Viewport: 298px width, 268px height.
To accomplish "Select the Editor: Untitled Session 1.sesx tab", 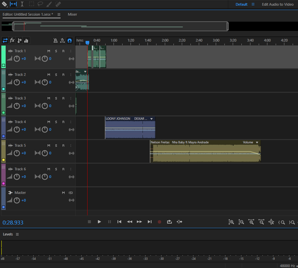I will tap(28, 14).
